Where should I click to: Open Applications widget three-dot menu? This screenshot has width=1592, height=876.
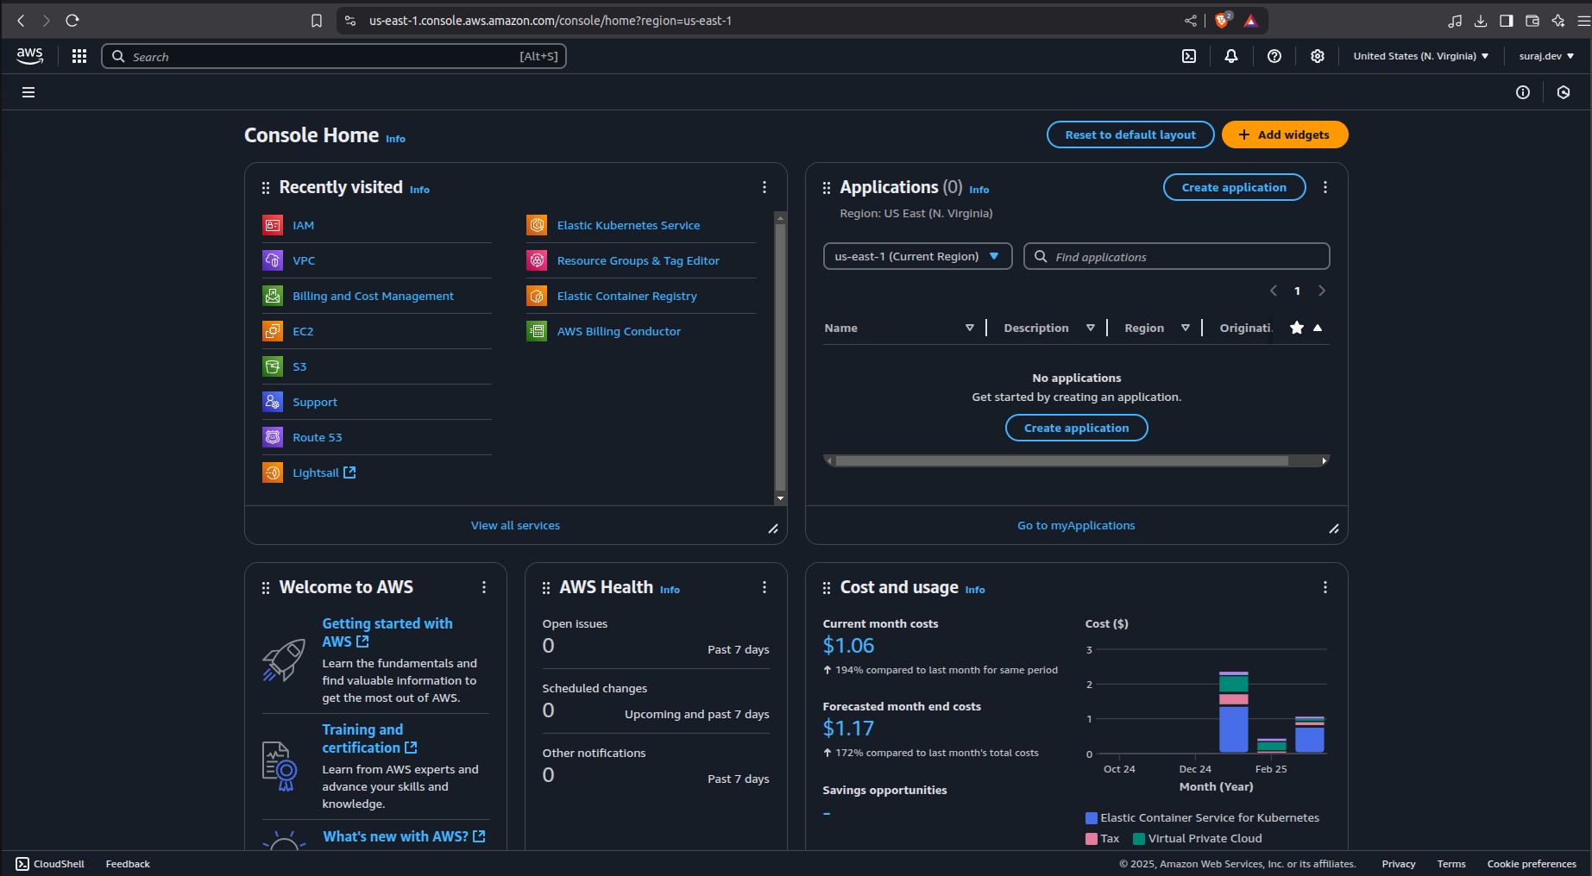click(1325, 187)
